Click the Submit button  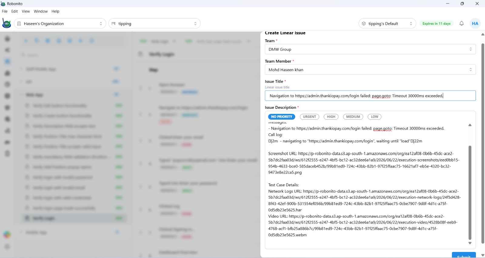coord(464,255)
